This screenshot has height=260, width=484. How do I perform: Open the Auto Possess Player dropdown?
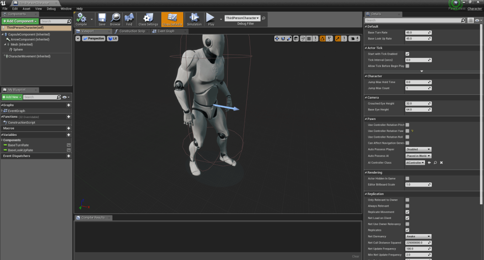pyautogui.click(x=418, y=149)
